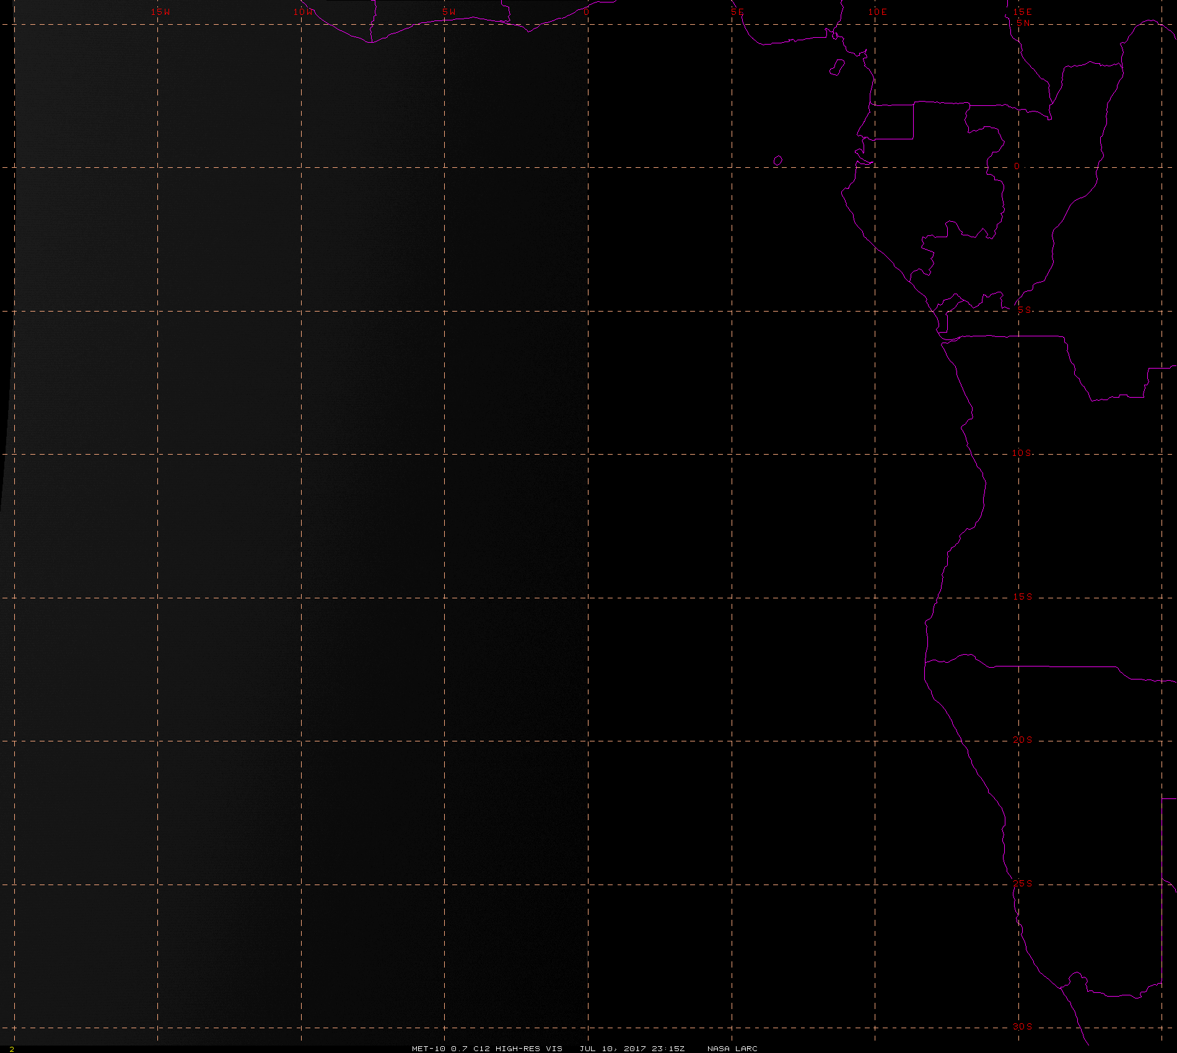Screen dimensions: 1177x1053
Task: Select the HIGH-RES VIS caption text
Action: point(529,1049)
